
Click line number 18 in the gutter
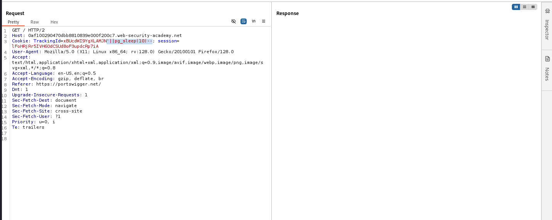point(4,139)
